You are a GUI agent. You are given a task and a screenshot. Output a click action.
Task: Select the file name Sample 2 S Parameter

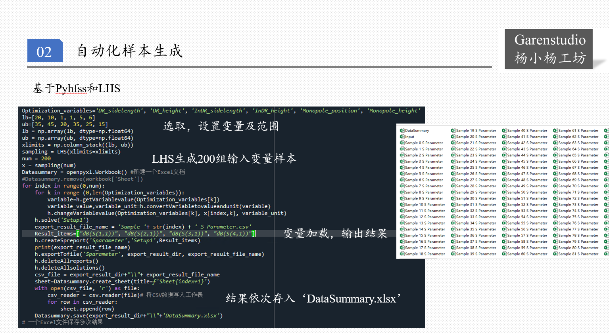point(424,155)
